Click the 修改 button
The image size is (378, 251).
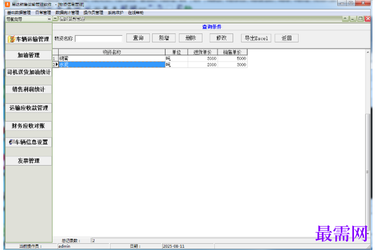221,38
